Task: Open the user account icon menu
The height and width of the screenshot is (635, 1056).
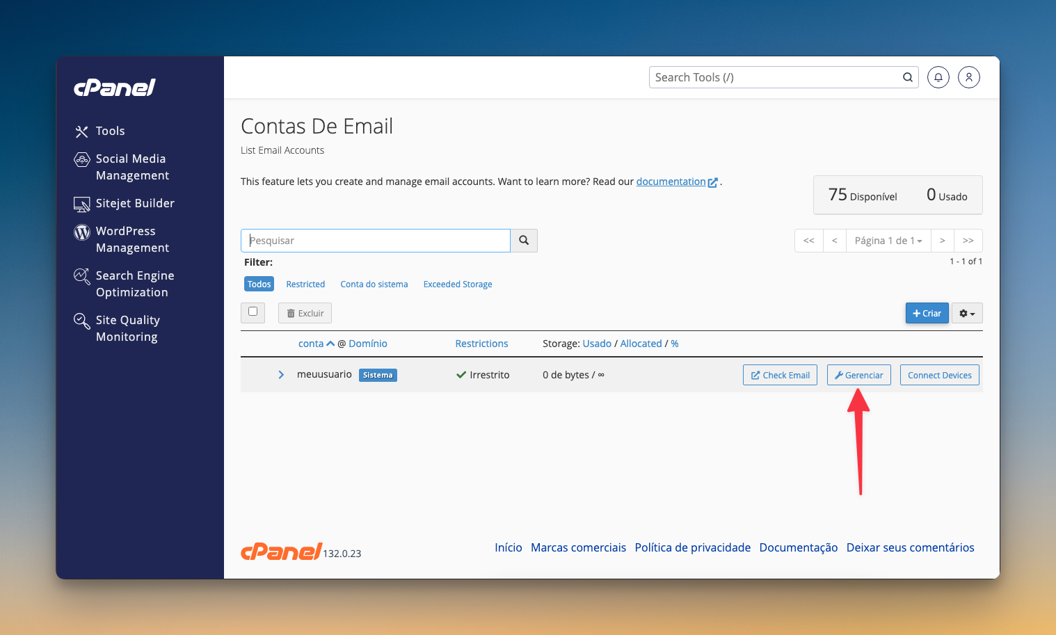Action: [968, 77]
